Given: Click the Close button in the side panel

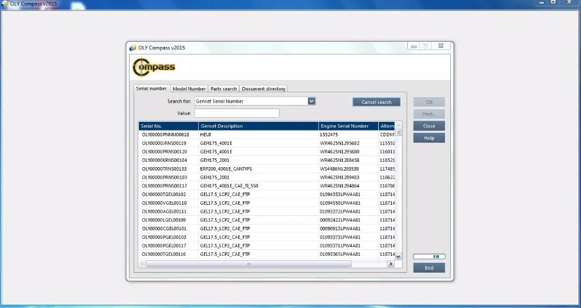Looking at the screenshot, I should (x=429, y=126).
